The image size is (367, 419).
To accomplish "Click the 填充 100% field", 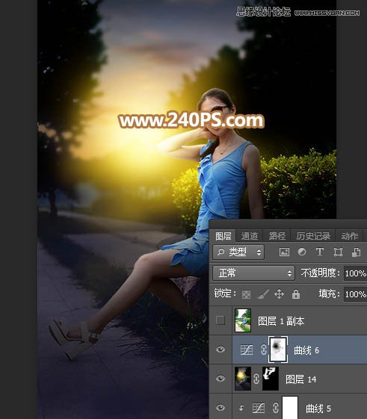I will pos(355,294).
